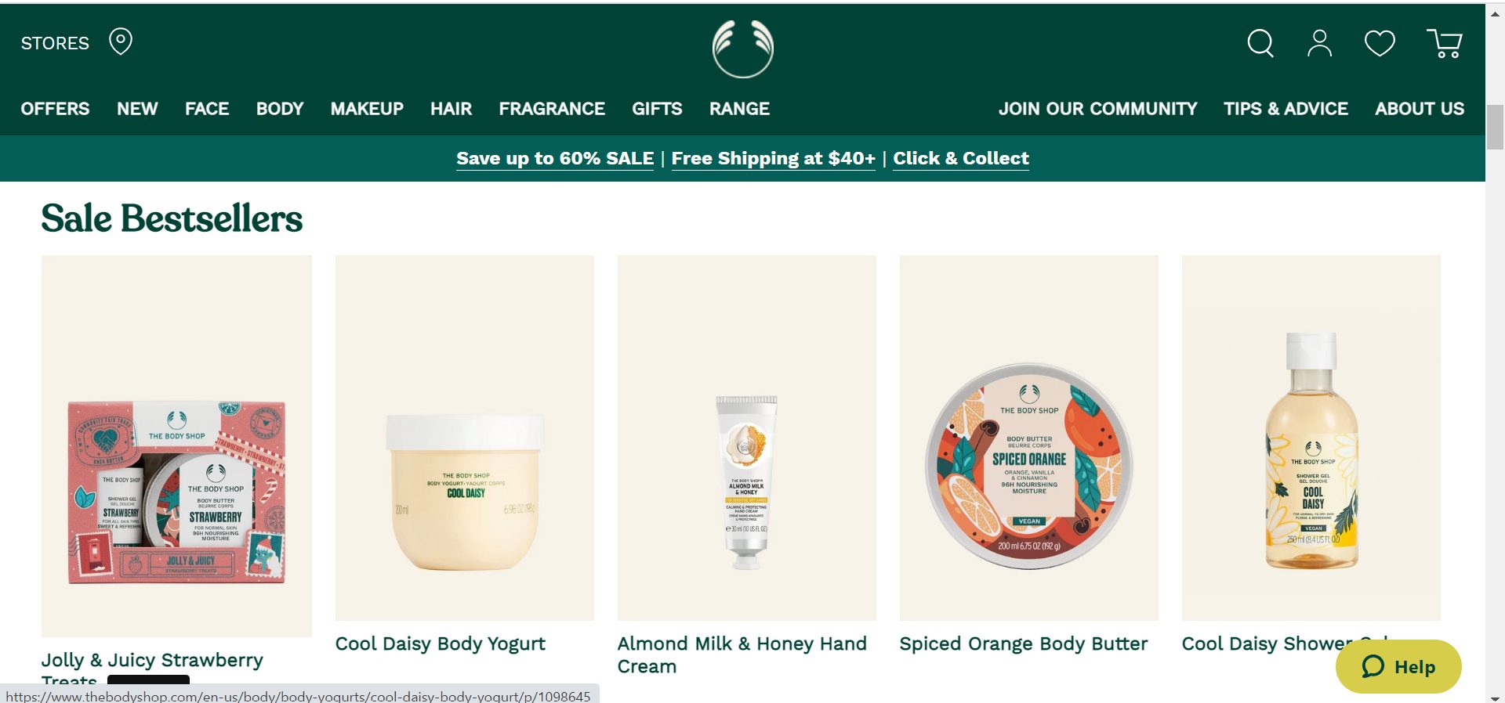
Task: Go home via The Body Shop logo
Action: (743, 49)
